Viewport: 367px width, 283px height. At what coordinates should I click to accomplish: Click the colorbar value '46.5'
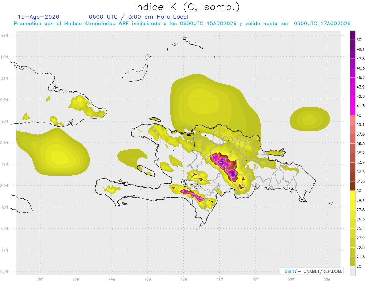coord(361,68)
